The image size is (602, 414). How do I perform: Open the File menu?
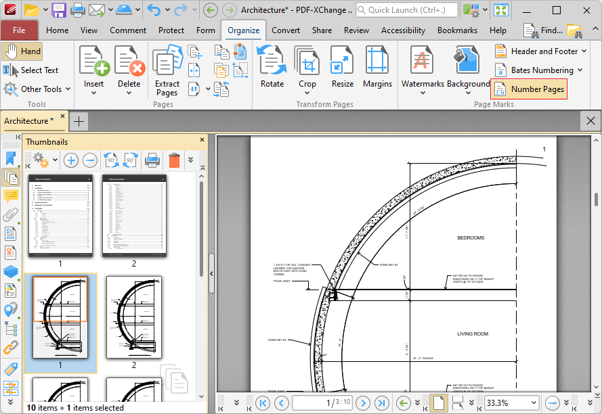click(19, 30)
